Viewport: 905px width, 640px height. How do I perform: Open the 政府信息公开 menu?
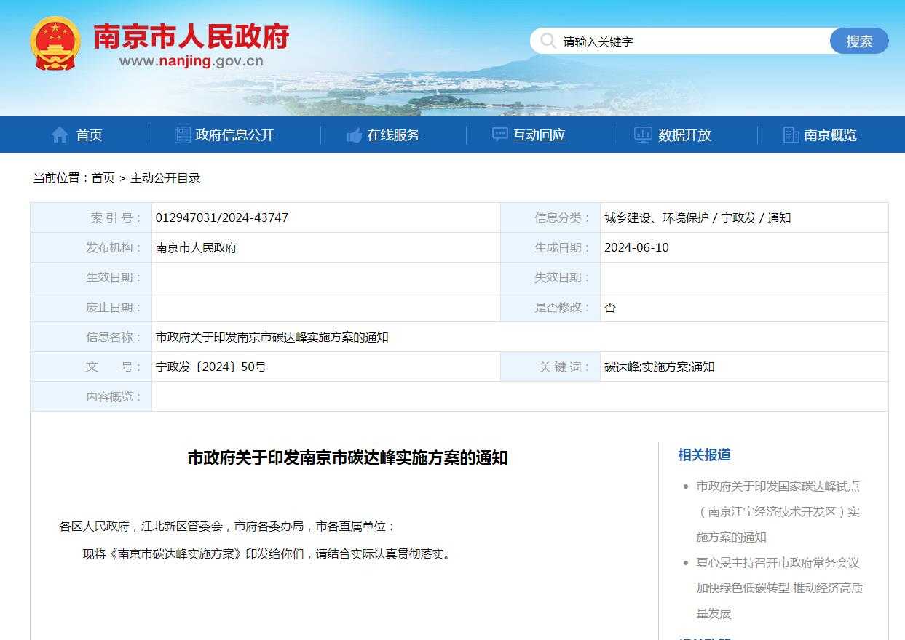coord(234,135)
